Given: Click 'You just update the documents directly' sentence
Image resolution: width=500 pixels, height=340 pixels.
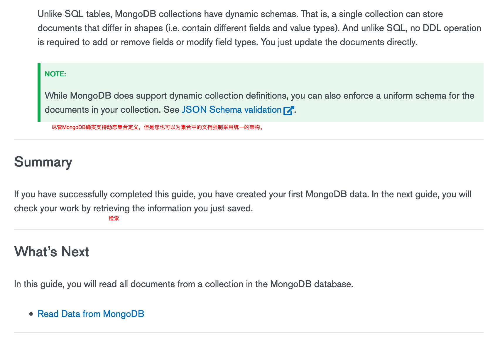Looking at the screenshot, I should (339, 42).
